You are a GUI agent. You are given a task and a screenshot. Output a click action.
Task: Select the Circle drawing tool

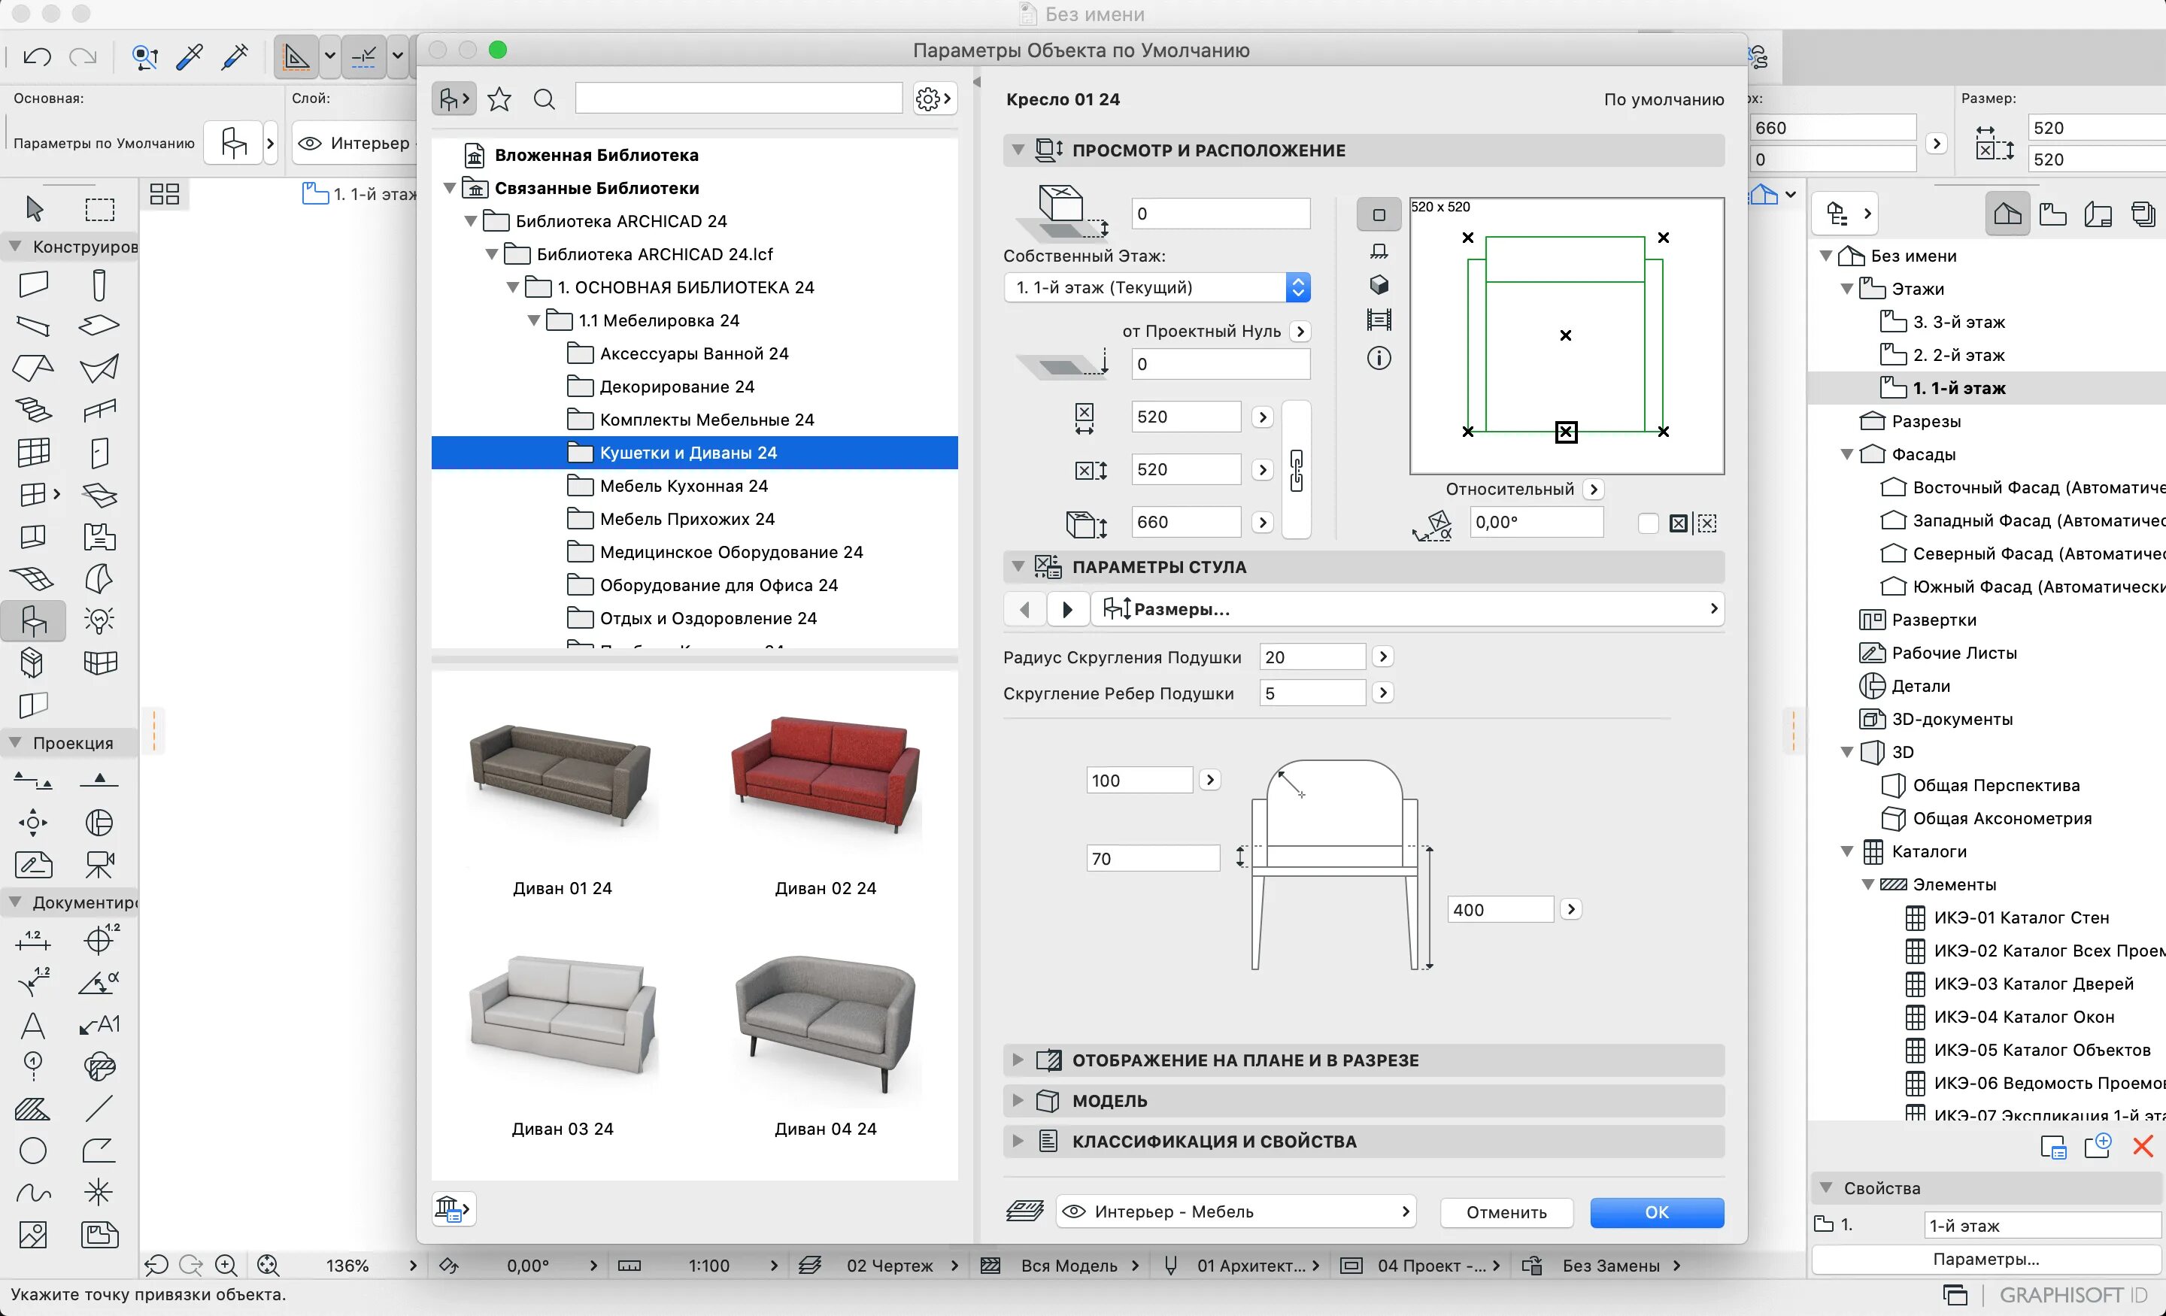coord(32,1150)
